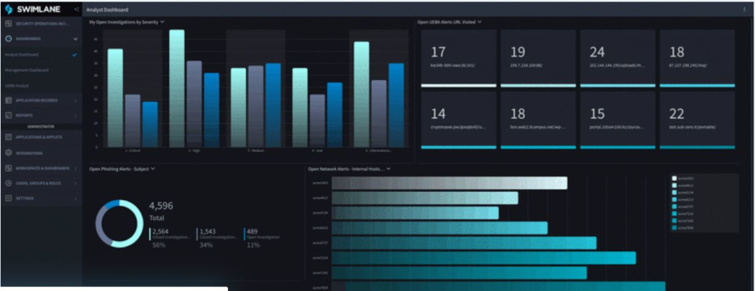Expand Workspaces & Dashboards submenu arrow
755x291 pixels.
(75, 168)
